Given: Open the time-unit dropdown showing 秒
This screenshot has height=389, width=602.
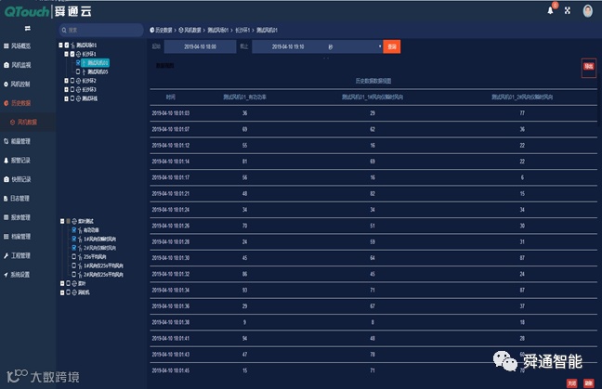Looking at the screenshot, I should 353,46.
